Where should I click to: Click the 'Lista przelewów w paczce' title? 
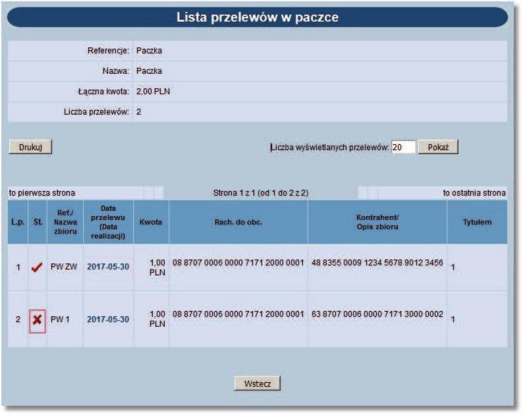[x=257, y=17]
